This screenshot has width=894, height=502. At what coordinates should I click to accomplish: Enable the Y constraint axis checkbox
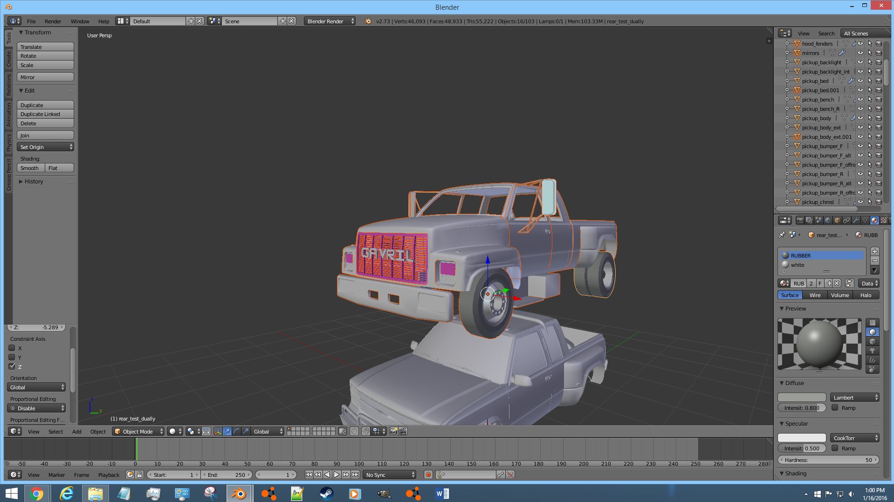tap(12, 357)
